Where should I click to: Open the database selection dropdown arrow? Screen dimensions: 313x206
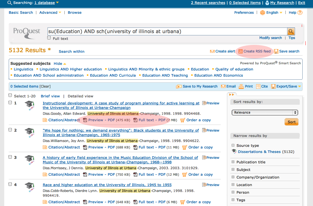click(x=57, y=3)
